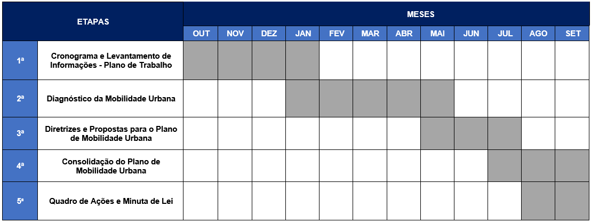Select 'Consolidação do Plano de Mobilidade Urbana' cell

tap(111, 166)
